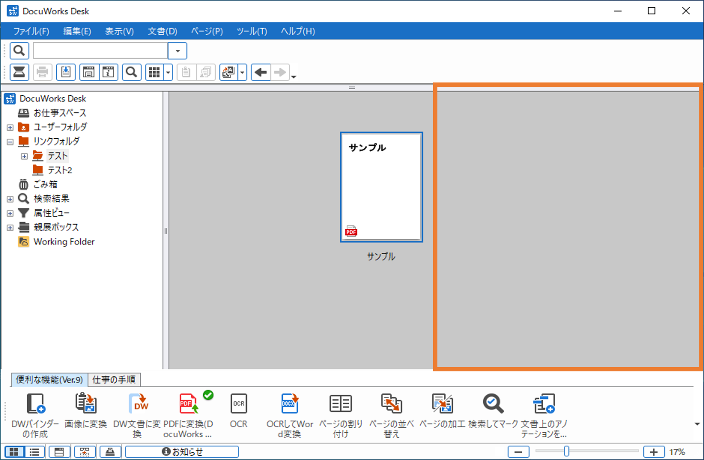Viewport: 704px width, 460px height.
Task: Open the ヘルプ(H) menu
Action: [298, 31]
